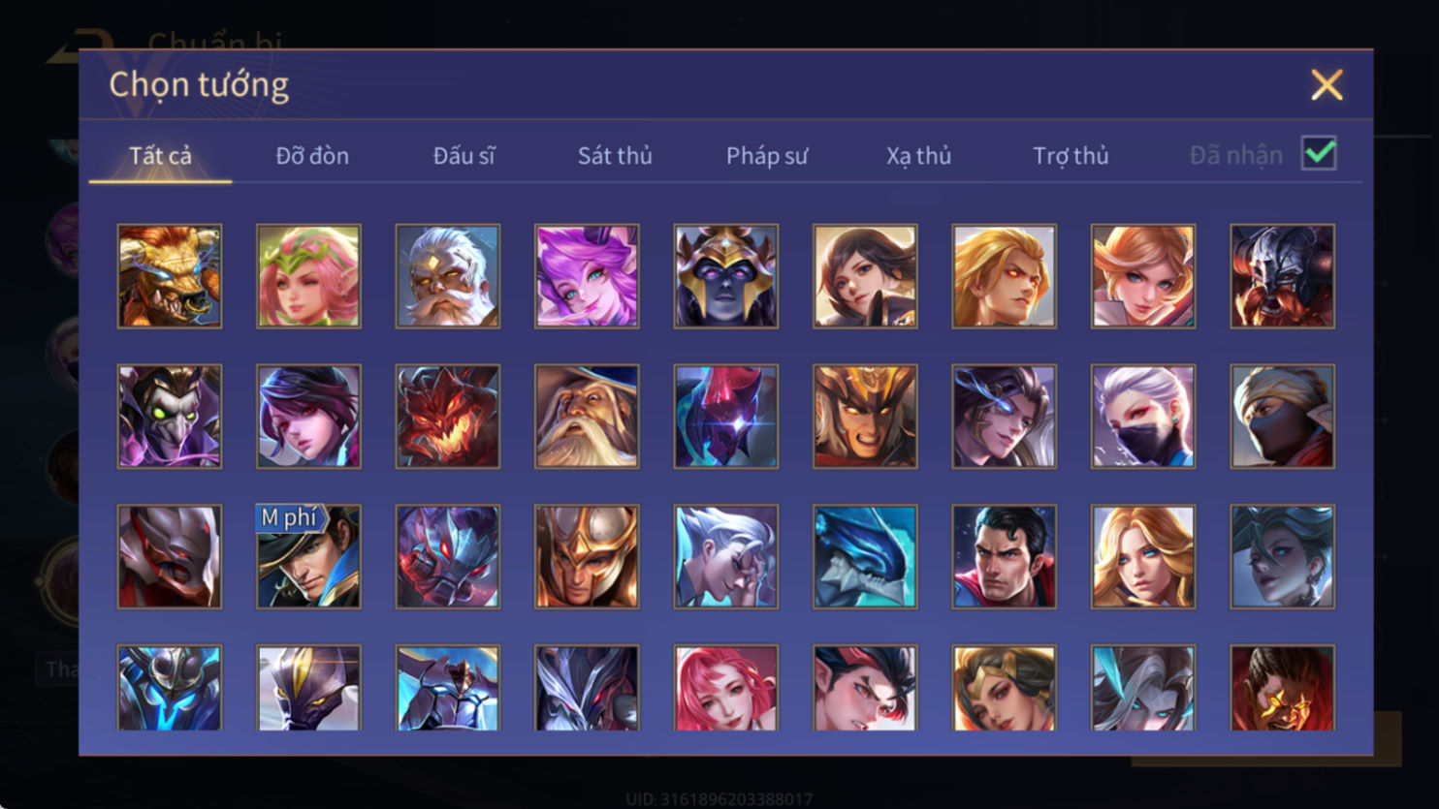The height and width of the screenshot is (809, 1439).
Task: Select the Tất cả tab
Action: [161, 155]
